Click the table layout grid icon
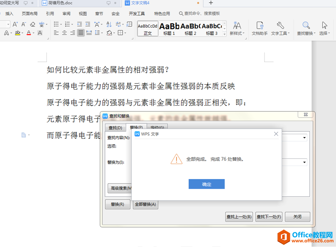 point(129,24)
